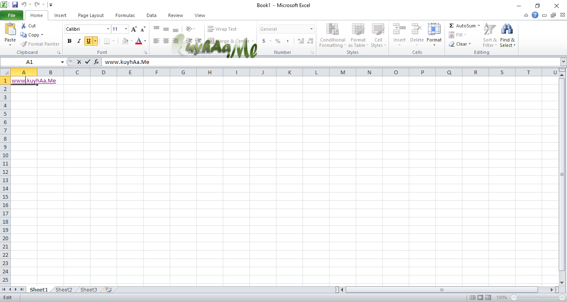Align text right in the cell
Screen dimensions: 567x302
click(176, 41)
